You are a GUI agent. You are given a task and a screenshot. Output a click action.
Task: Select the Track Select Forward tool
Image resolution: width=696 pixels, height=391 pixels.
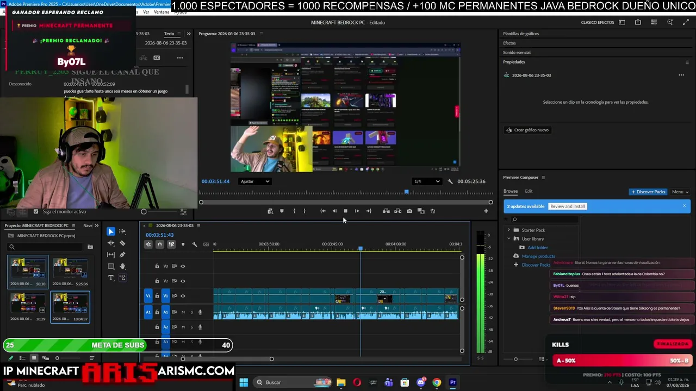(x=122, y=231)
